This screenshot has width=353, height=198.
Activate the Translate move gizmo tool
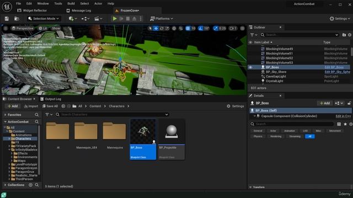pos(156,28)
